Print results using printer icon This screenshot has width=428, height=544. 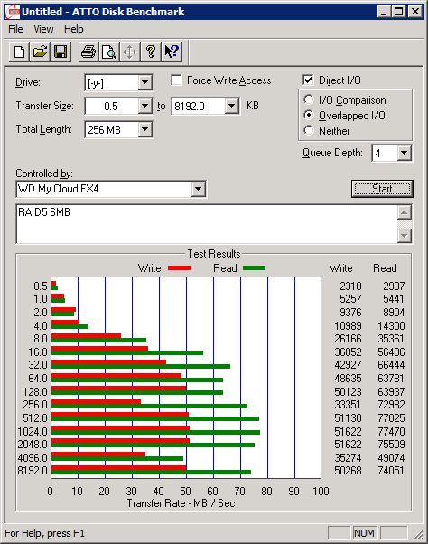[88, 52]
